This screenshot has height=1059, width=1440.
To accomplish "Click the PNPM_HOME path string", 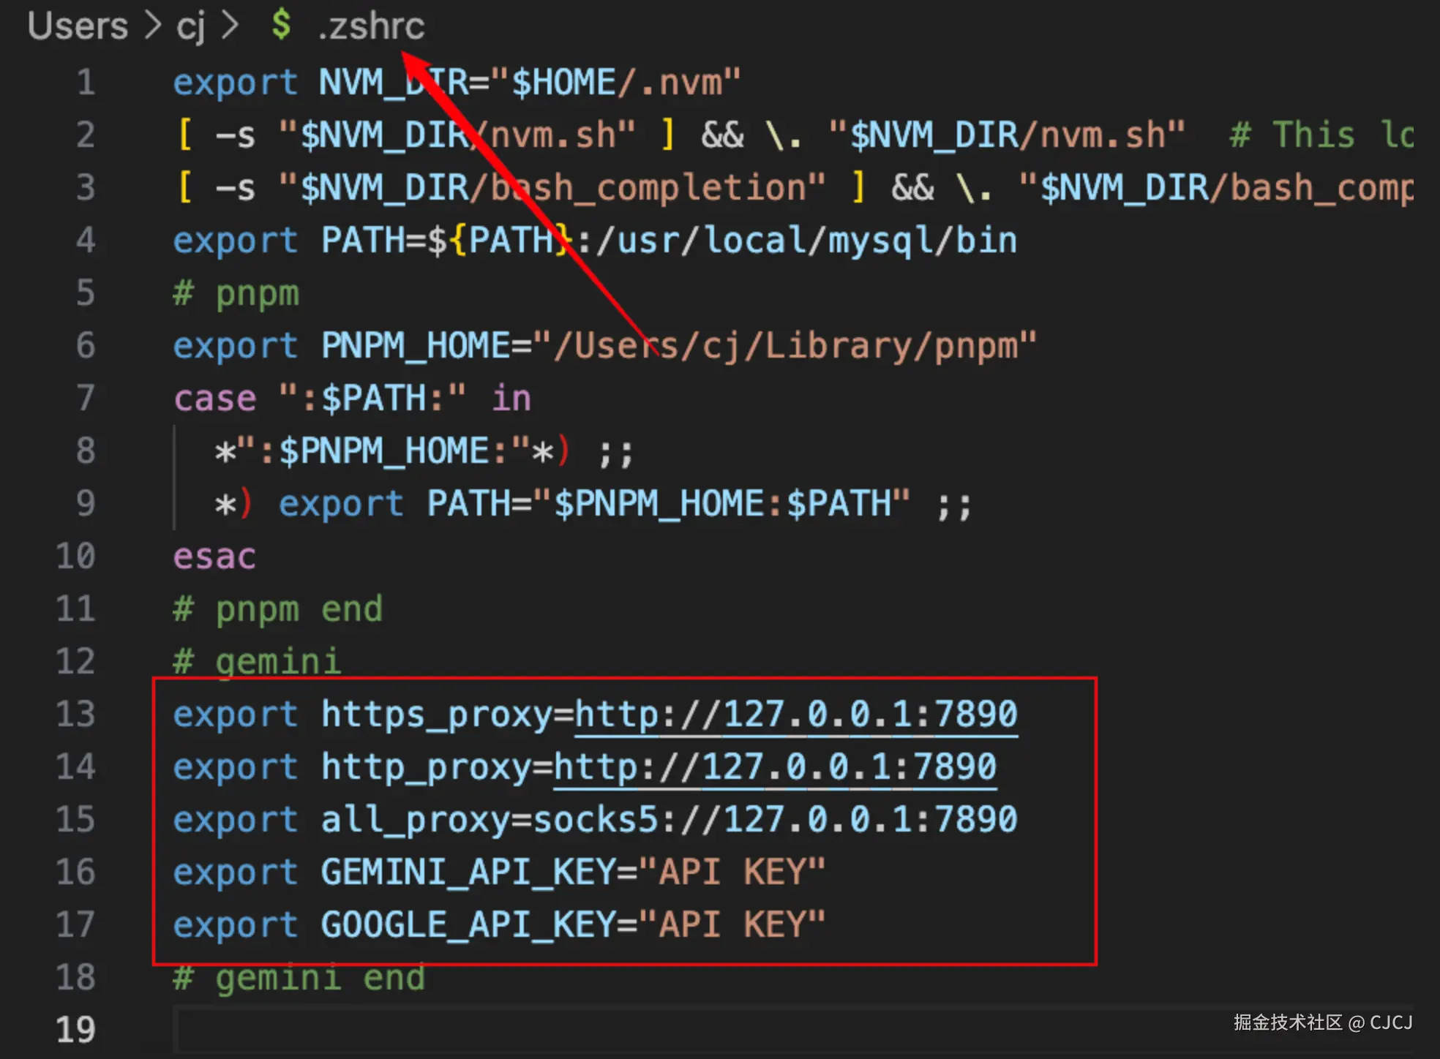I will click(x=784, y=346).
